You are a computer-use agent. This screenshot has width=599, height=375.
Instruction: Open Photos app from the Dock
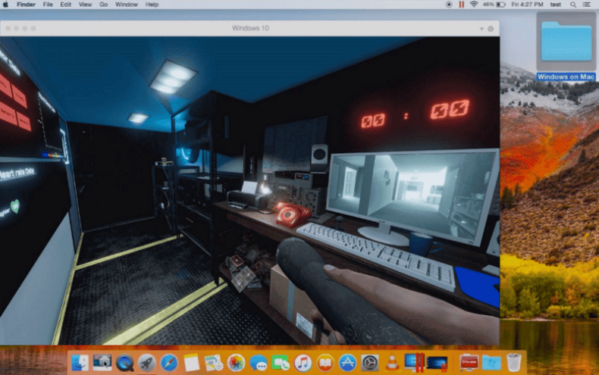[236, 362]
